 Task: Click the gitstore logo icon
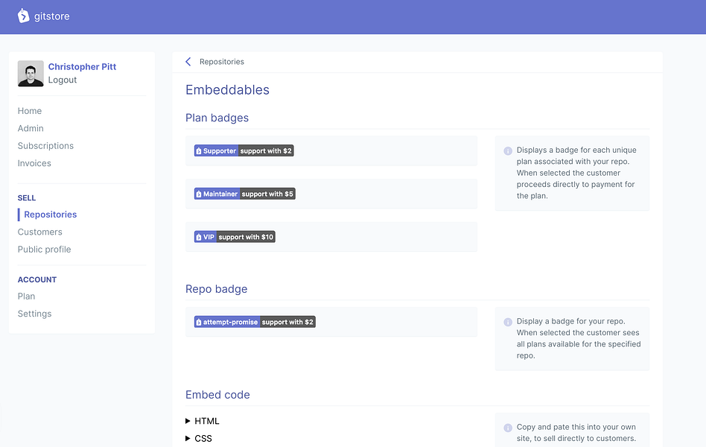(23, 16)
